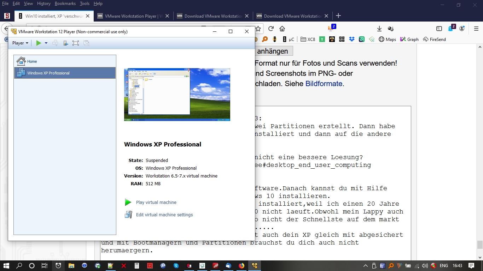Screen dimensions: 483x271
Task: Click the Firefox taskbar icon
Action: point(241,266)
